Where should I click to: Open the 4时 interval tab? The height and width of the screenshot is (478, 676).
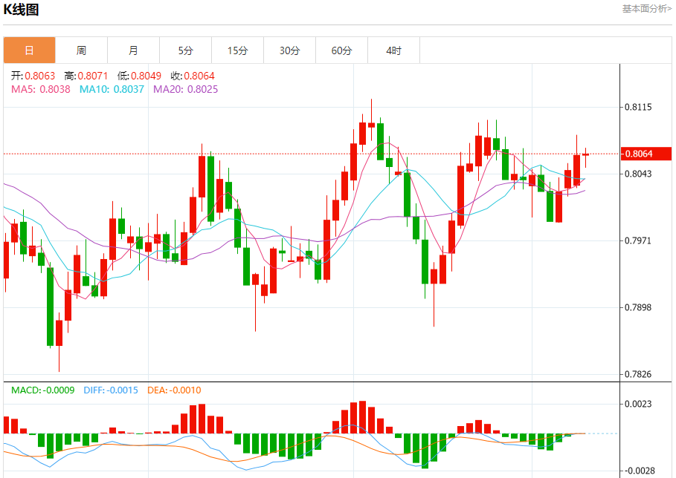pyautogui.click(x=393, y=50)
